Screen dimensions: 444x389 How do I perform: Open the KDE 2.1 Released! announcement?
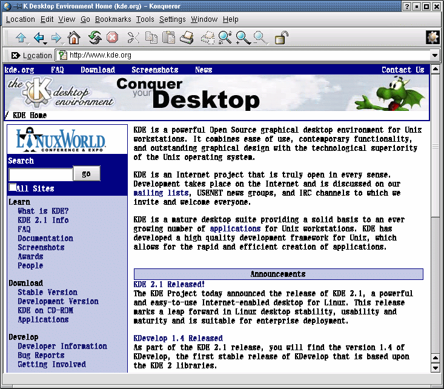click(x=169, y=284)
